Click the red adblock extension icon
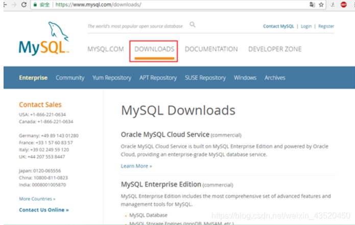This screenshot has height=225, width=355. [343, 5]
